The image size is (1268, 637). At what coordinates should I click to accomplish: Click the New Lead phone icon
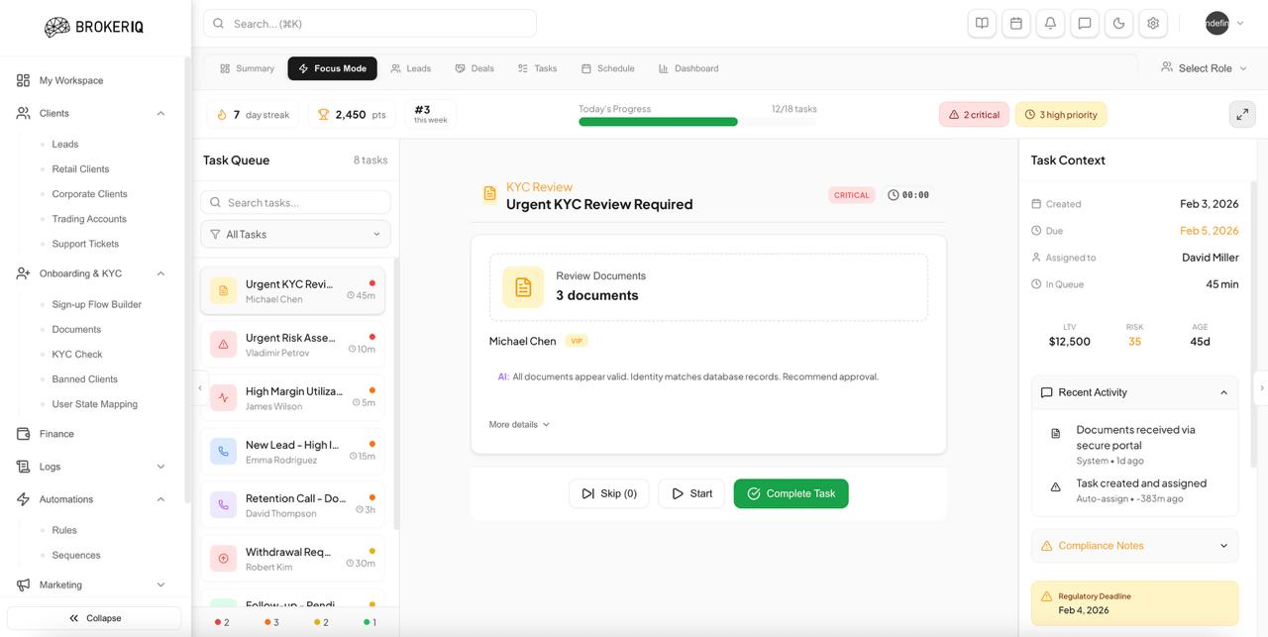click(x=223, y=451)
